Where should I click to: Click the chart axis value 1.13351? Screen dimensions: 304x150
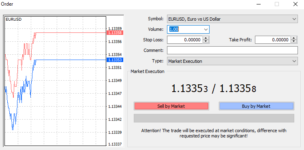(115, 67)
